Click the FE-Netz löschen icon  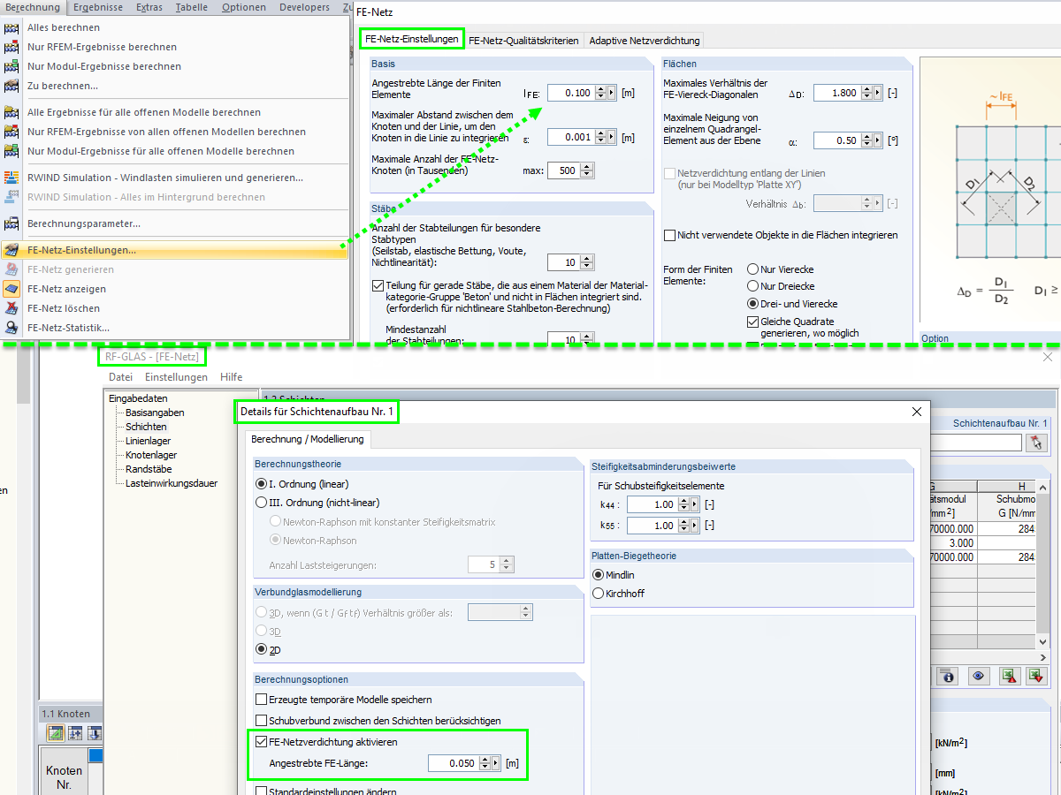pyautogui.click(x=11, y=308)
